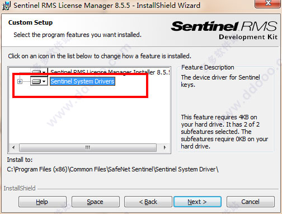Select the Sentinel System Drivers feature label
The image size is (282, 214).
click(x=82, y=81)
